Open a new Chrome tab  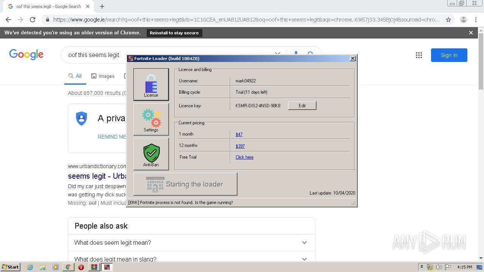(x=102, y=6)
